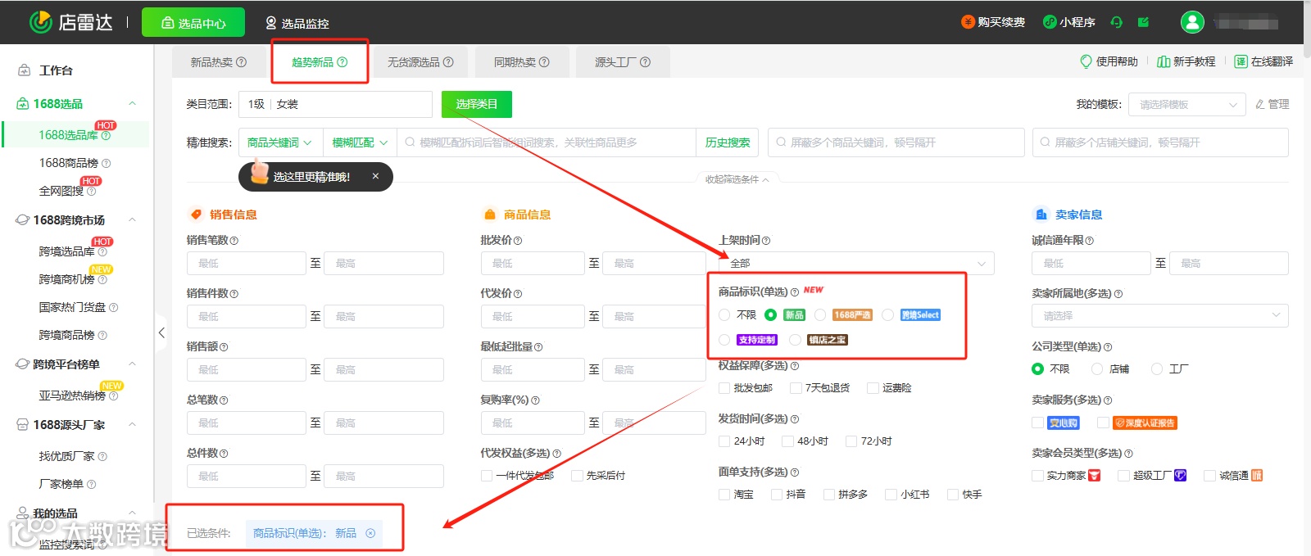The width and height of the screenshot is (1311, 556).
Task: Click the 管理 template edit icon
Action: pos(1260,105)
